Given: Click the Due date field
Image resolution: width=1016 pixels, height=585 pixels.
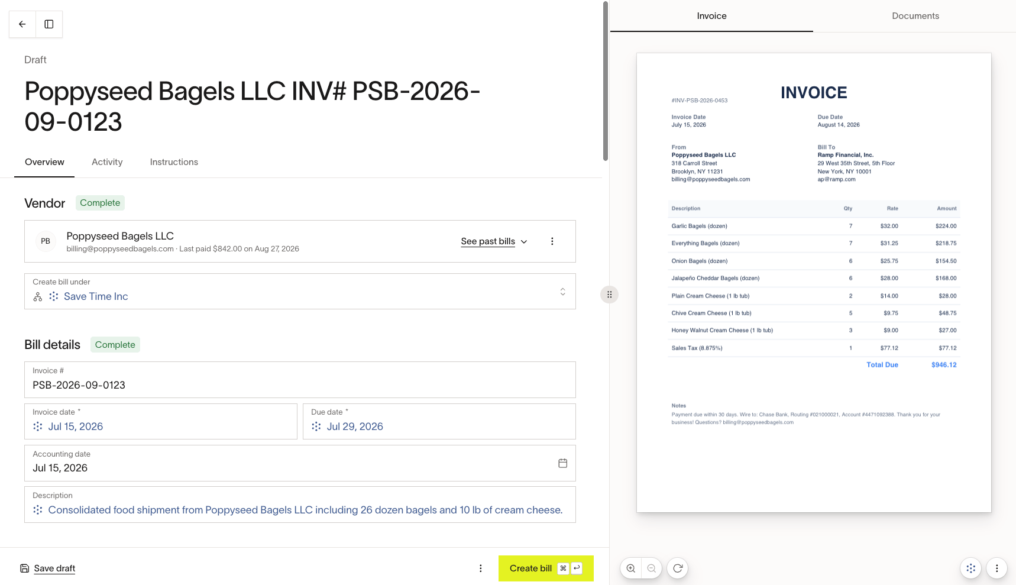Looking at the screenshot, I should pyautogui.click(x=439, y=421).
